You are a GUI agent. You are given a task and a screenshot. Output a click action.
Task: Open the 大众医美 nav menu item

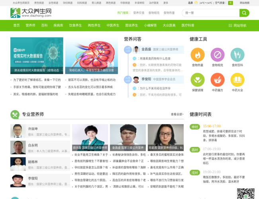point(169,25)
